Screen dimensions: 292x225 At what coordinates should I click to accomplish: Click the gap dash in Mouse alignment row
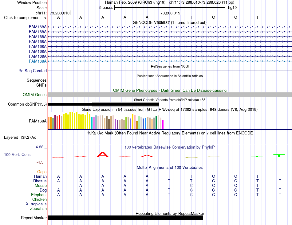point(58,186)
